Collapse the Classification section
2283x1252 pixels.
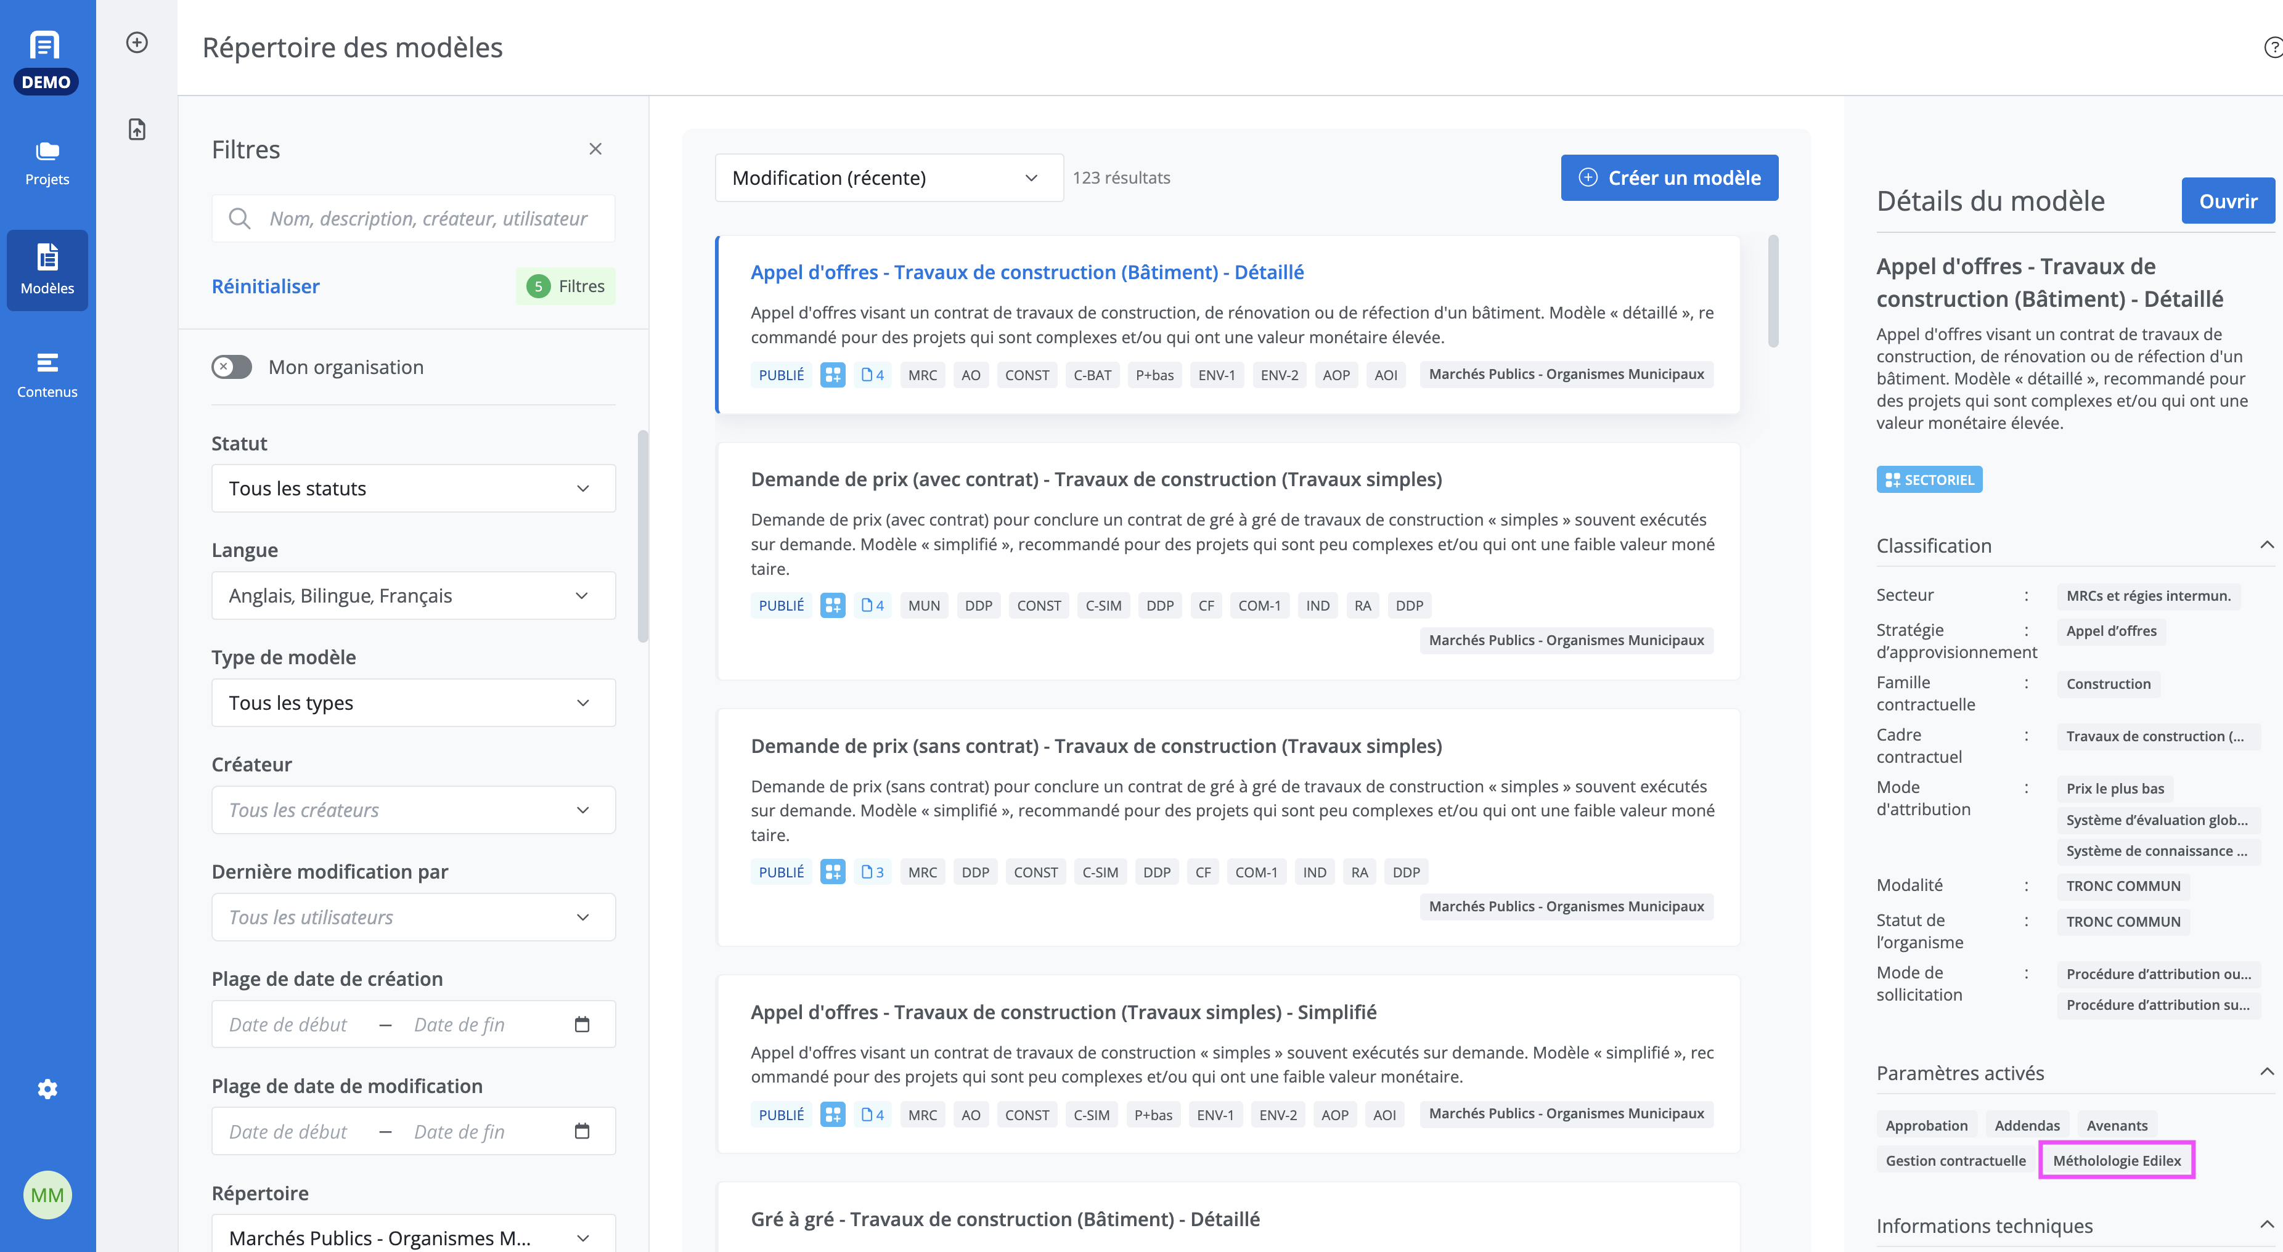(x=2267, y=545)
